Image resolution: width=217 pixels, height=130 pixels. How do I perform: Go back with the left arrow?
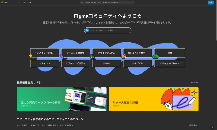(x=15, y=2)
